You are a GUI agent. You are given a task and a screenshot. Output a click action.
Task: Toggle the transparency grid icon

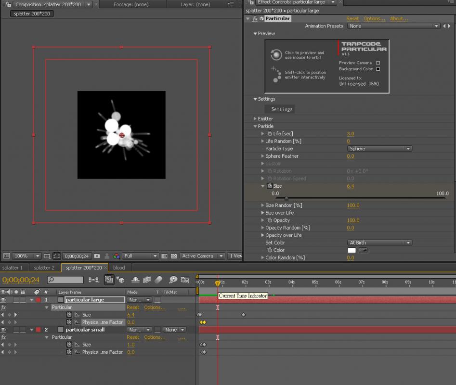[174, 256]
